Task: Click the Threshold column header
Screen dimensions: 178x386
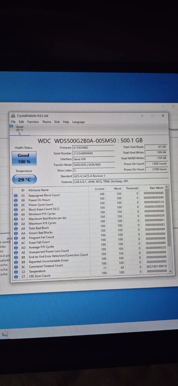Action: click(132, 188)
